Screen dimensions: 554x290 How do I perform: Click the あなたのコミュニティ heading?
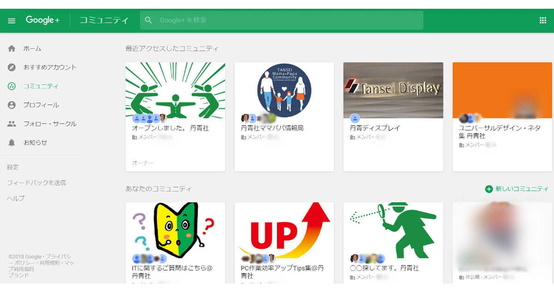coord(158,189)
